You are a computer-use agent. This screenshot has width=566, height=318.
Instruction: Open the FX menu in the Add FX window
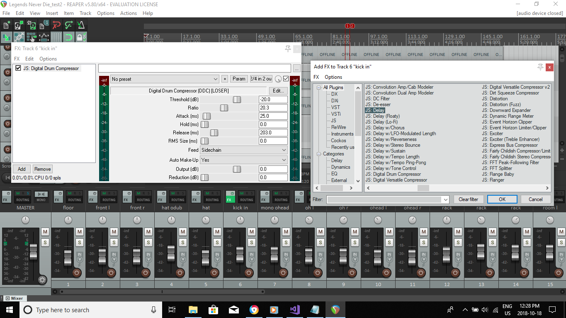[316, 77]
